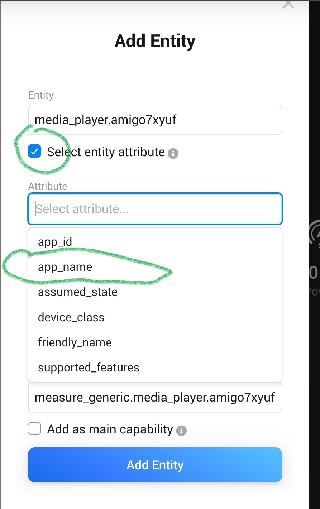This screenshot has width=320, height=509.
Task: Select supported_features from the dropdown
Action: click(x=89, y=368)
